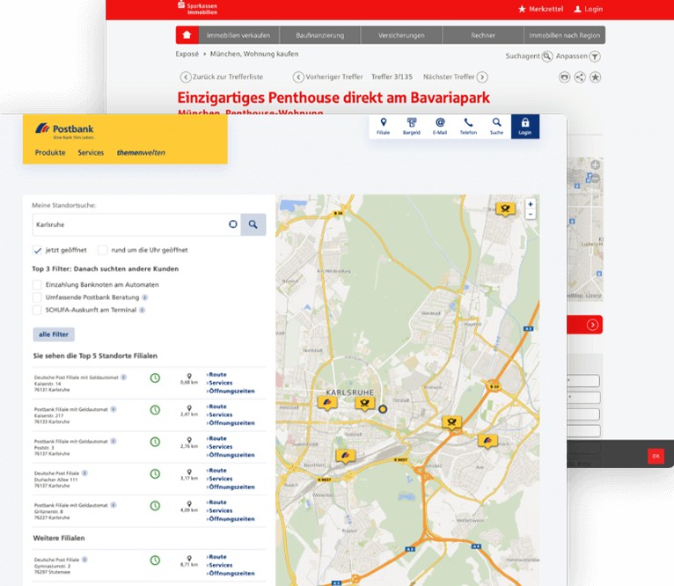Open Baufinanzierung tab in Sparkasse
The height and width of the screenshot is (586, 674).
click(320, 35)
